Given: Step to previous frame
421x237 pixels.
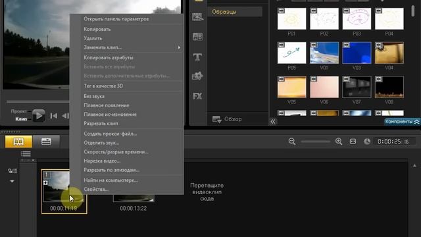Looking at the screenshot, I should 65,116.
